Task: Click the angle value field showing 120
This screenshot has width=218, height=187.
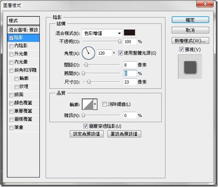Action: tap(105, 53)
